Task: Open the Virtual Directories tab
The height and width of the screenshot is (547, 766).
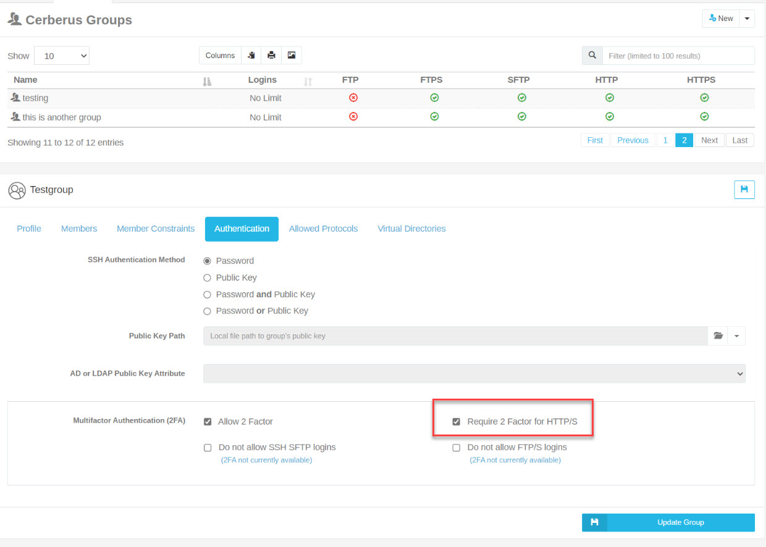Action: pyautogui.click(x=411, y=229)
